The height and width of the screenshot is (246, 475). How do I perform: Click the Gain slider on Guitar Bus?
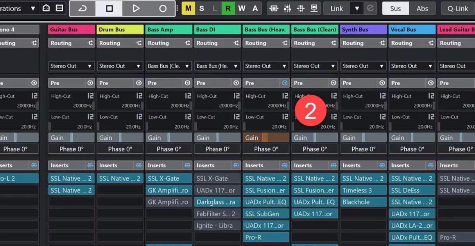pos(71,138)
